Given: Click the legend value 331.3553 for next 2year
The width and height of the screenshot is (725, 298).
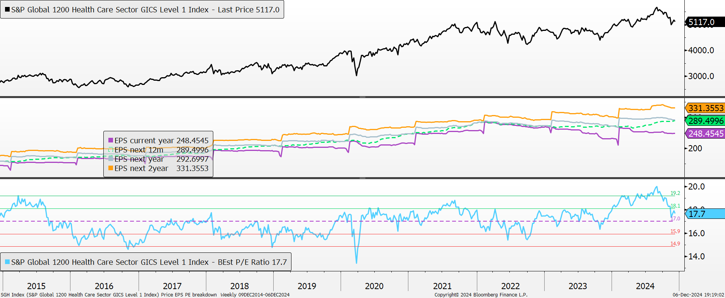Looking at the screenshot, I should click(x=192, y=168).
